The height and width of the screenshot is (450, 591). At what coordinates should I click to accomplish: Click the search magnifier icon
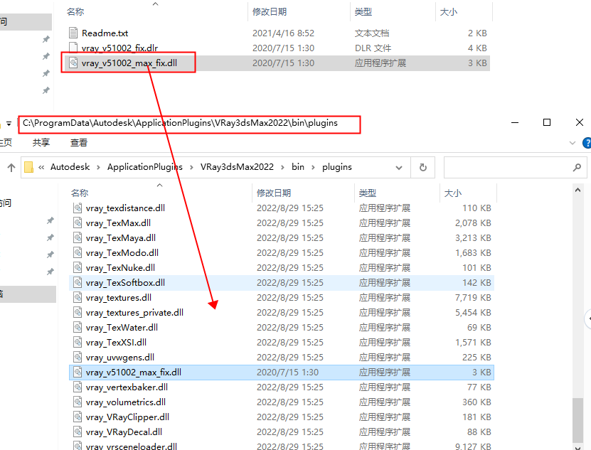577,167
